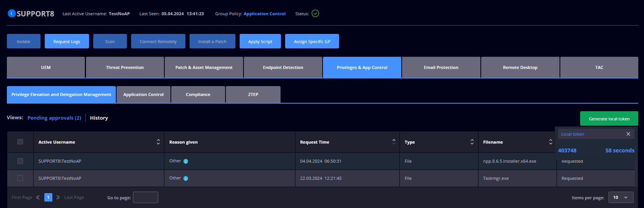Click the 58 seconds countdown text
This screenshot has height=208, width=644.
click(620, 150)
